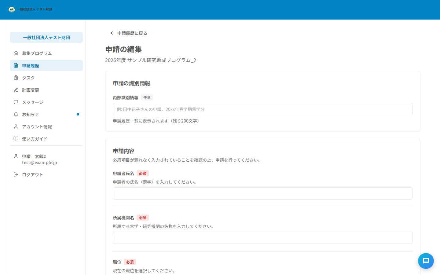
Task: Click the header text 一般社団法人 テスト財団
Action: pyautogui.click(x=34, y=9)
